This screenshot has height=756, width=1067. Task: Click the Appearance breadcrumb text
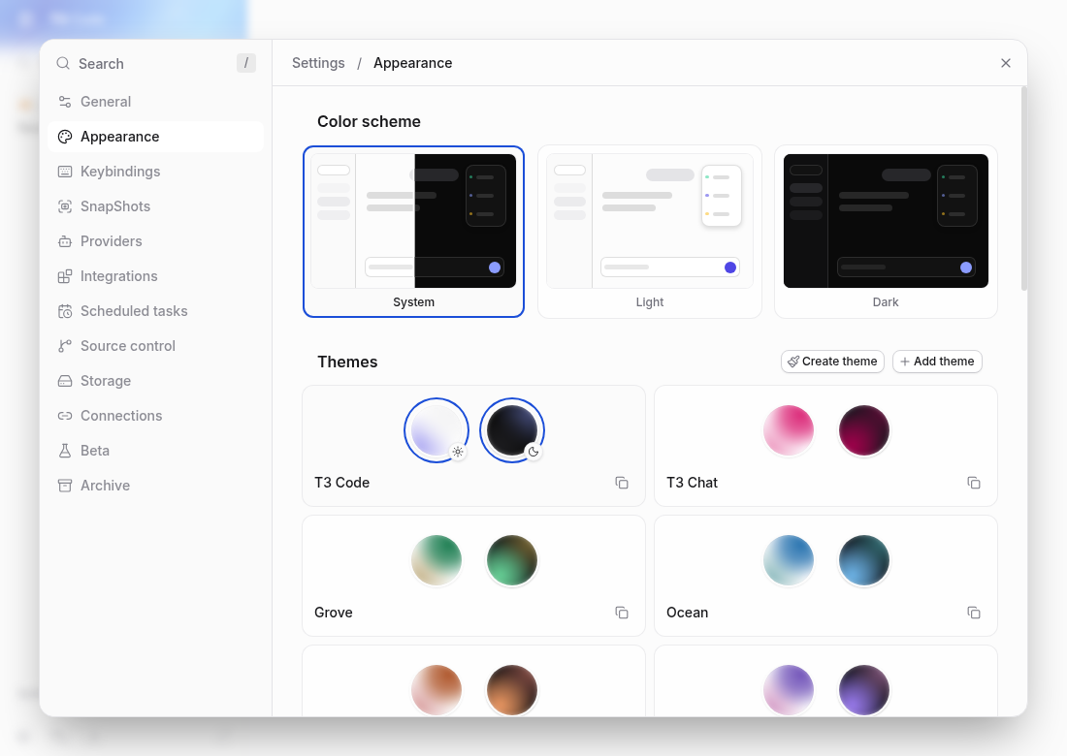click(x=413, y=63)
